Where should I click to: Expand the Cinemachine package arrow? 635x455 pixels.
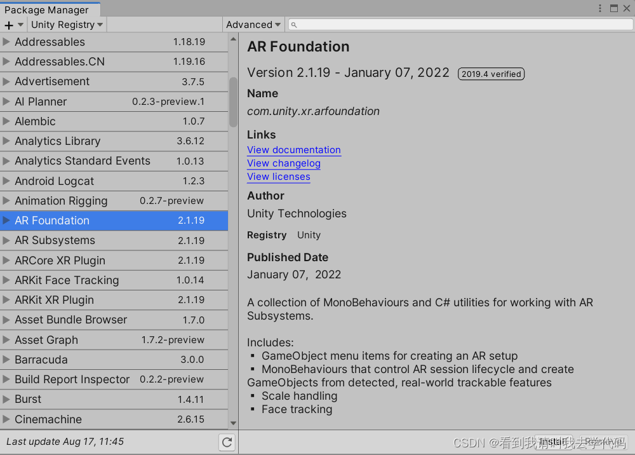point(6,419)
